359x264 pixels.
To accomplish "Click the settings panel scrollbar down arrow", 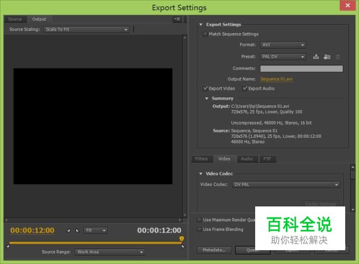I will click(x=353, y=210).
